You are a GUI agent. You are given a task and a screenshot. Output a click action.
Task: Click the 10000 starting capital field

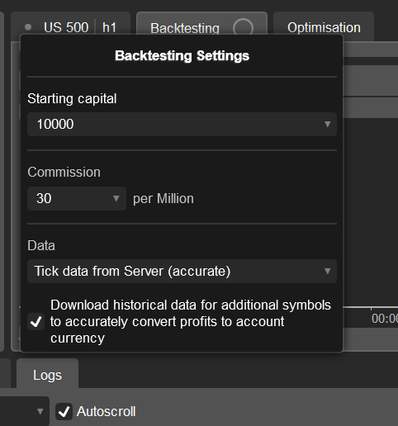click(x=182, y=124)
